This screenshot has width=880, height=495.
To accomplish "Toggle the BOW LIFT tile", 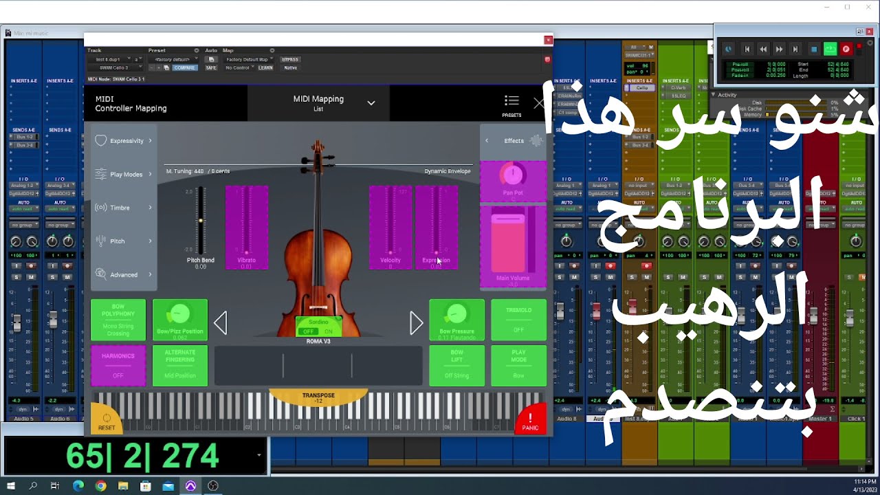I will pos(456,365).
